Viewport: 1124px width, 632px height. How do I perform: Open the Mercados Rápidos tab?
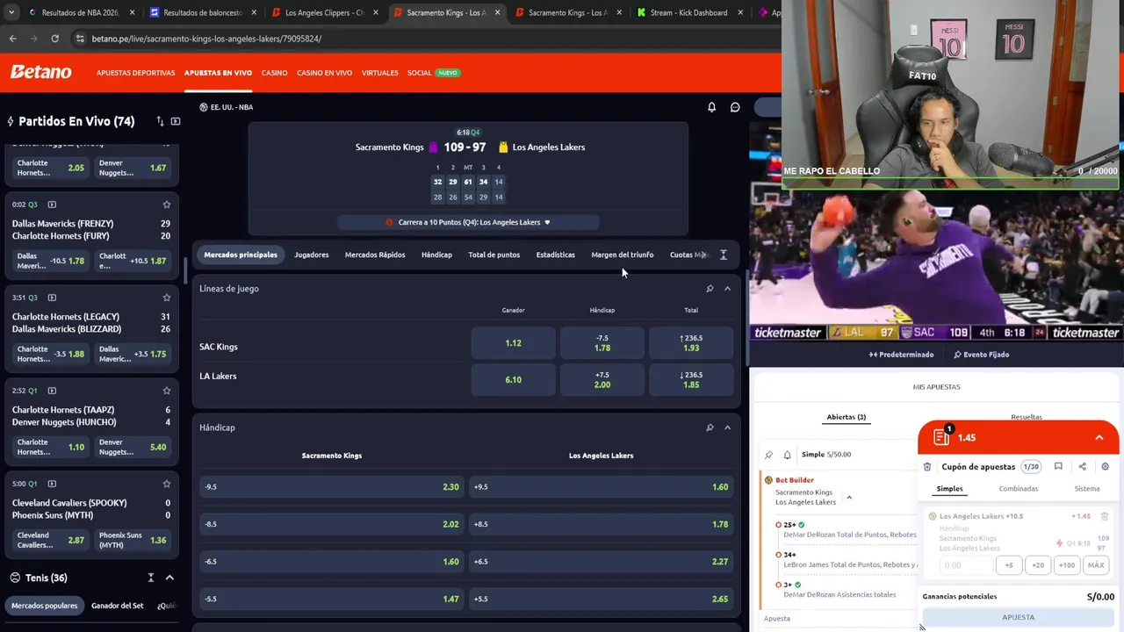tap(375, 255)
